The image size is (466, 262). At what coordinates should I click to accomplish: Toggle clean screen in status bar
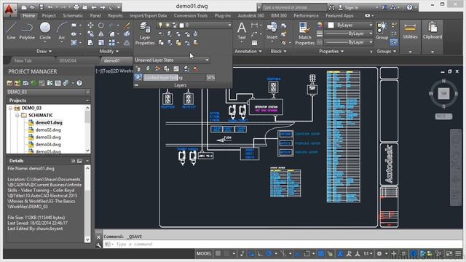coord(449,254)
